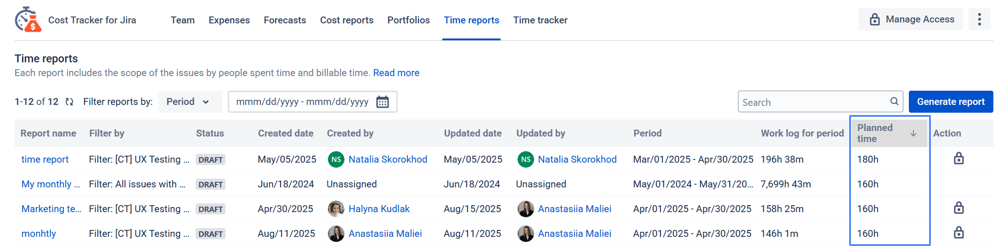
Task: Open the calendar date picker icon
Action: pos(382,102)
